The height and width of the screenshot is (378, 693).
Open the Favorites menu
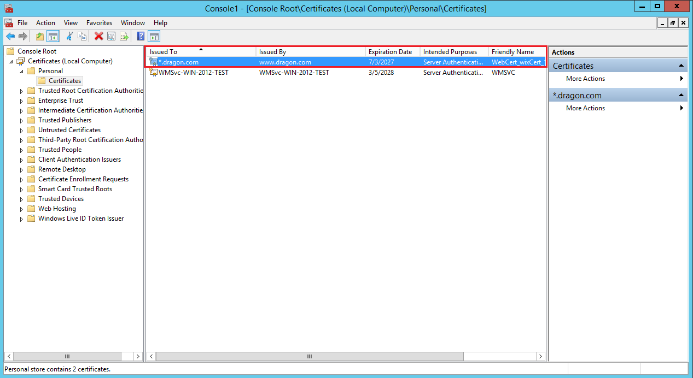click(99, 23)
